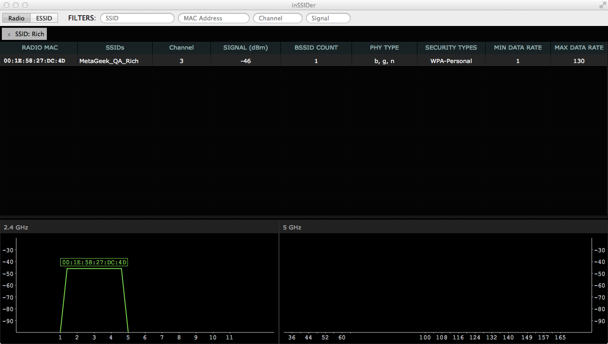
Task: Click the full screen window icon
Action: (x=602, y=5)
